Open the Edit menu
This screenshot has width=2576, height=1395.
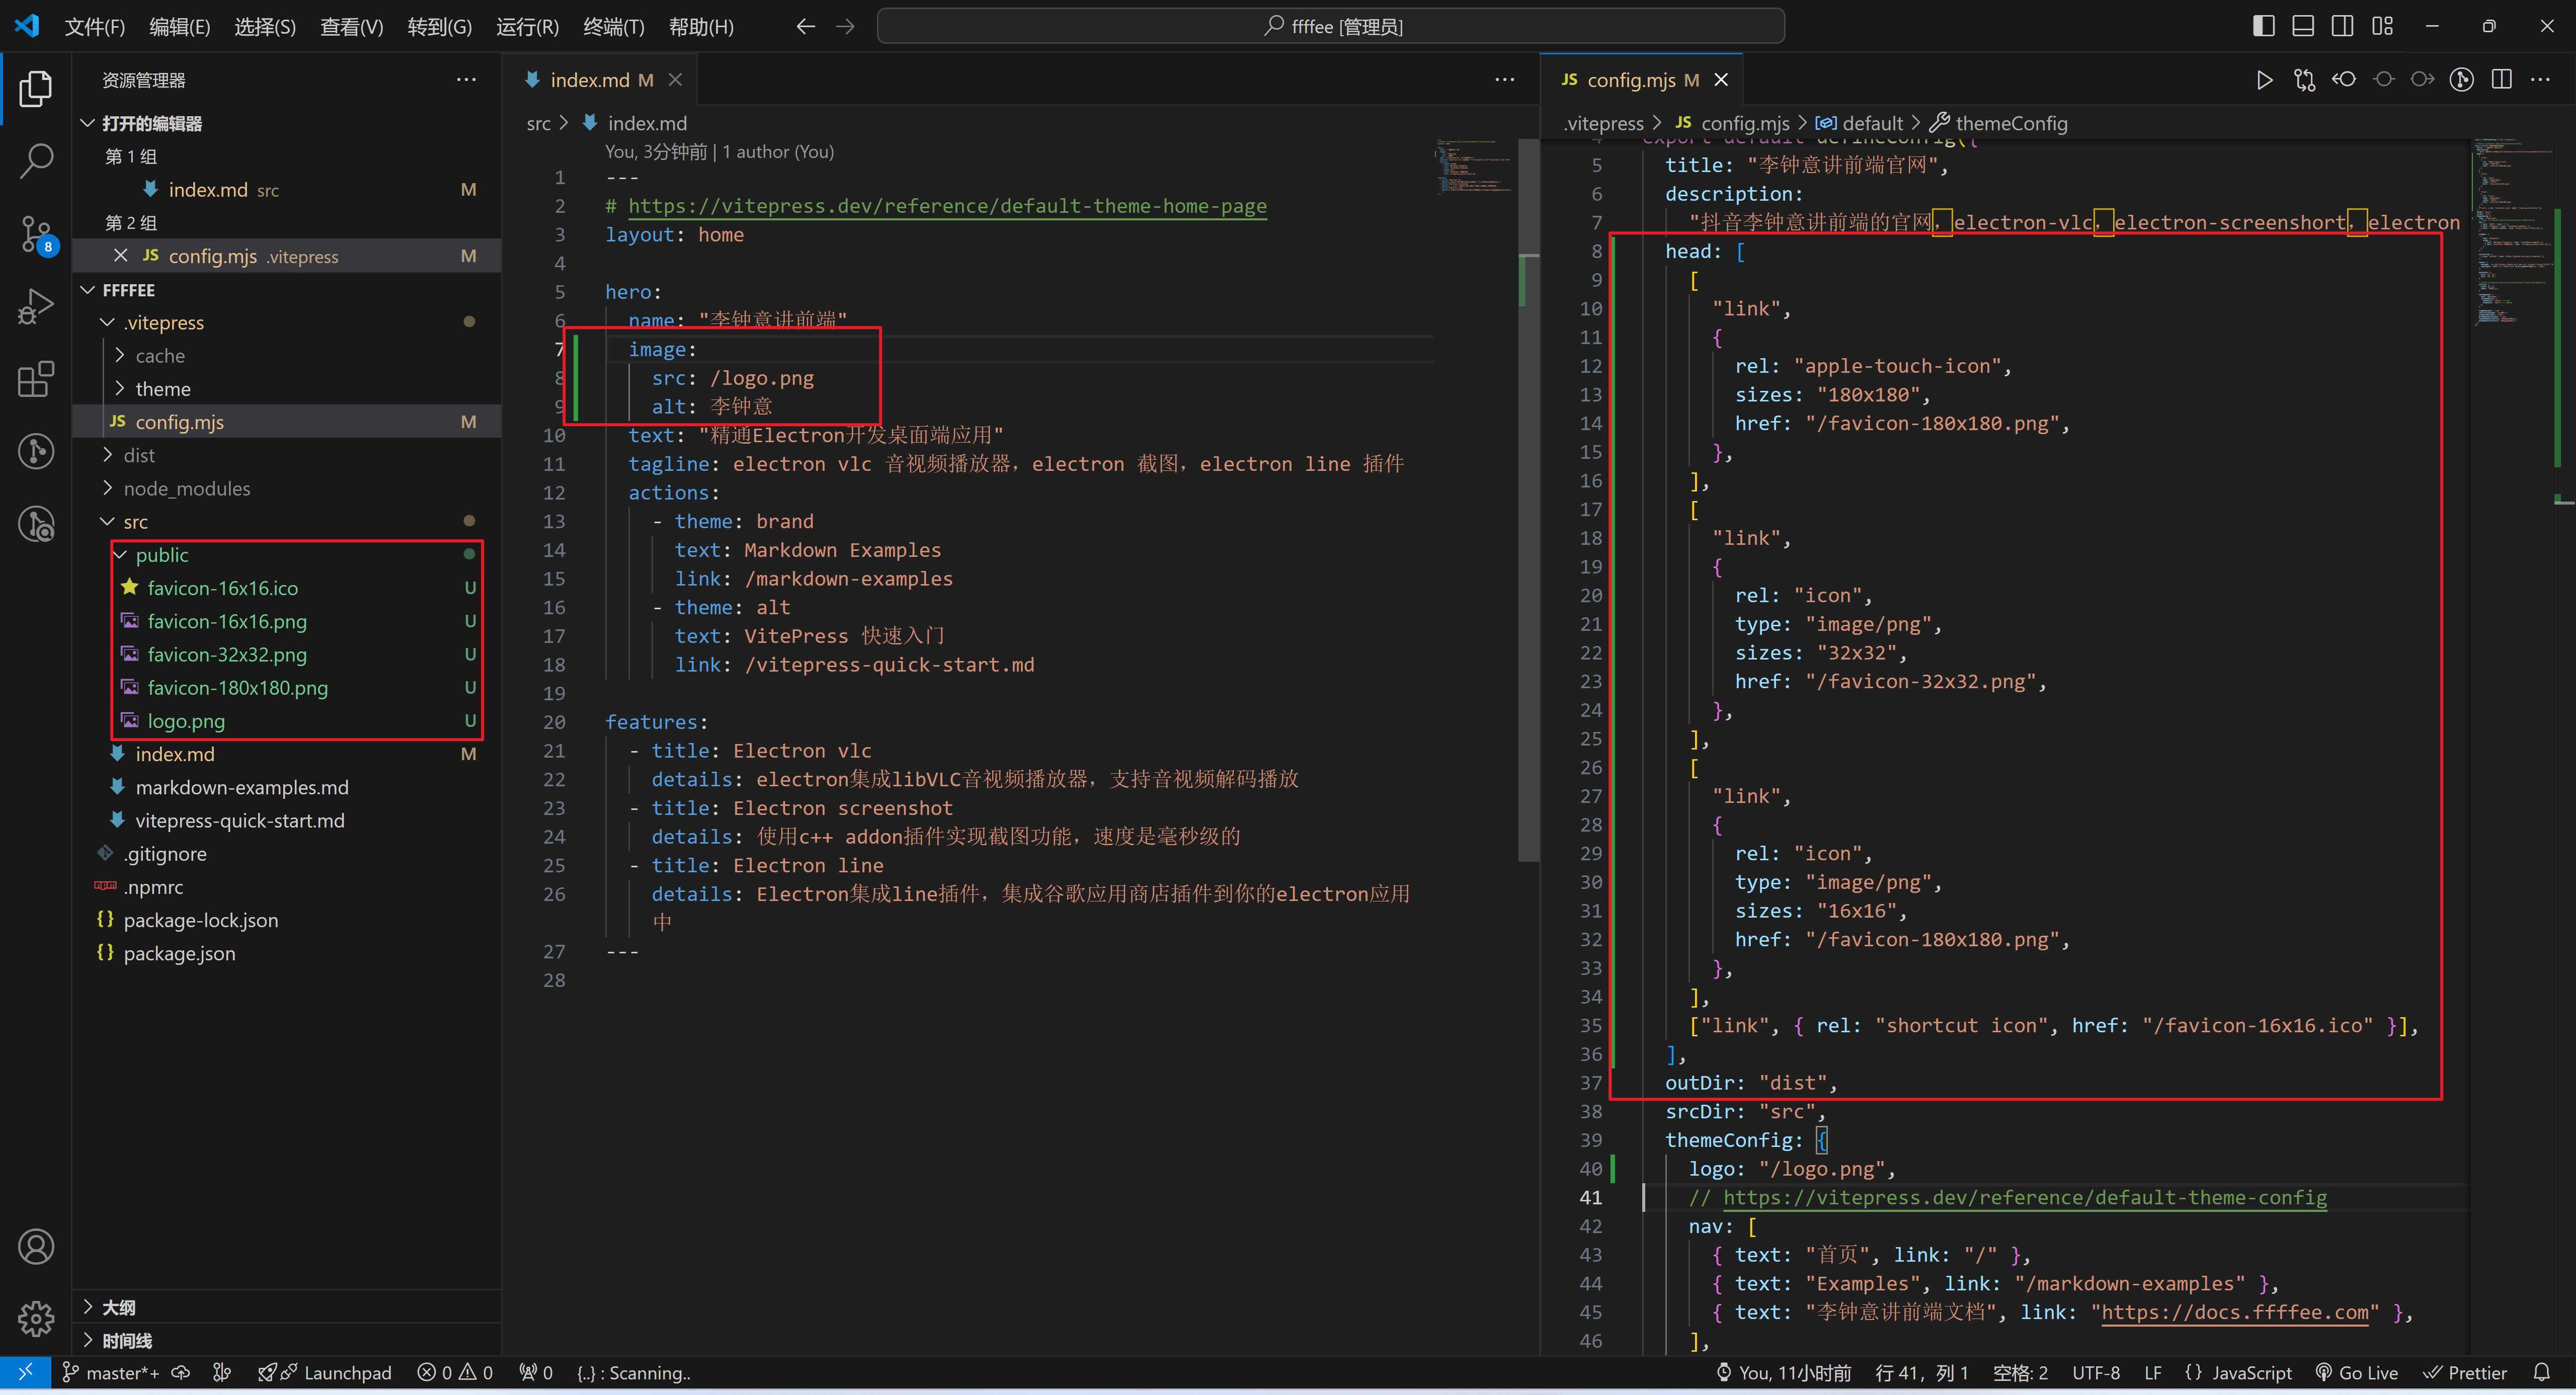point(180,27)
